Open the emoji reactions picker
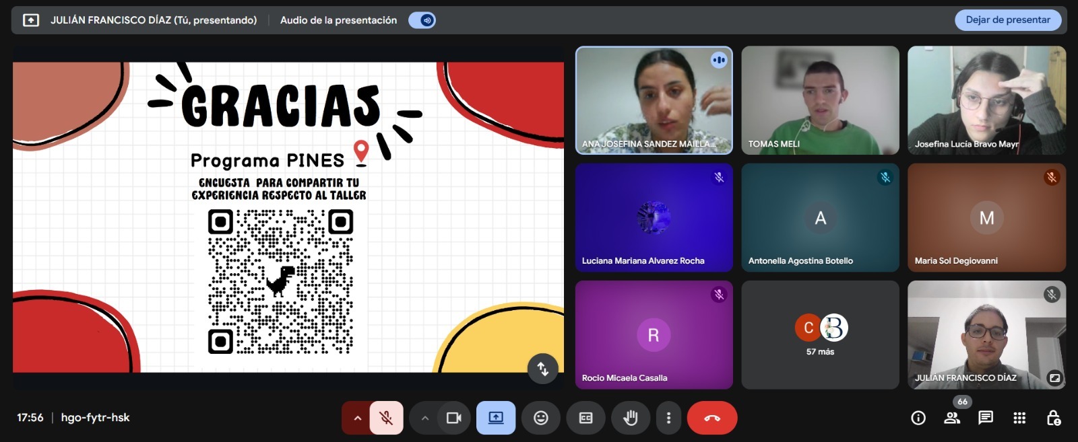The height and width of the screenshot is (442, 1078). point(541,418)
